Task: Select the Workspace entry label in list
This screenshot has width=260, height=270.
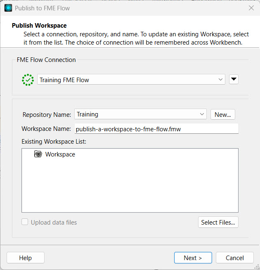Action: pyautogui.click(x=60, y=154)
